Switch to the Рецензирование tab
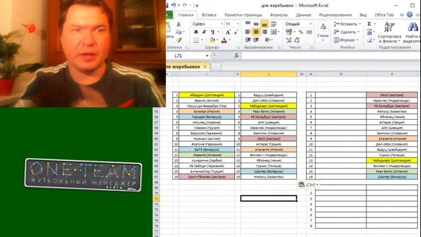The height and width of the screenshot is (237, 421). coord(335,14)
